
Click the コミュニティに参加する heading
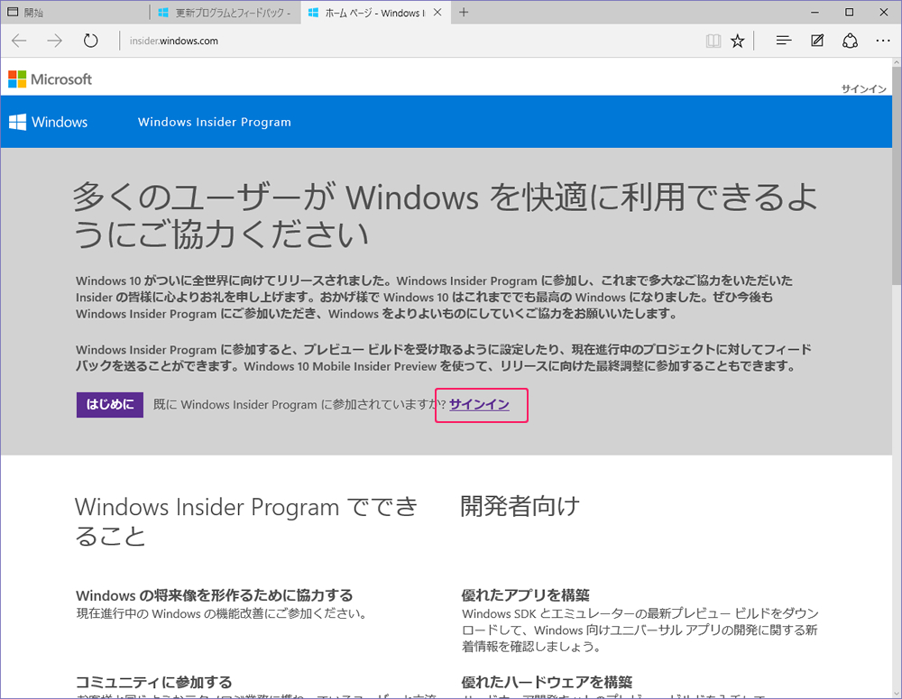(x=154, y=682)
